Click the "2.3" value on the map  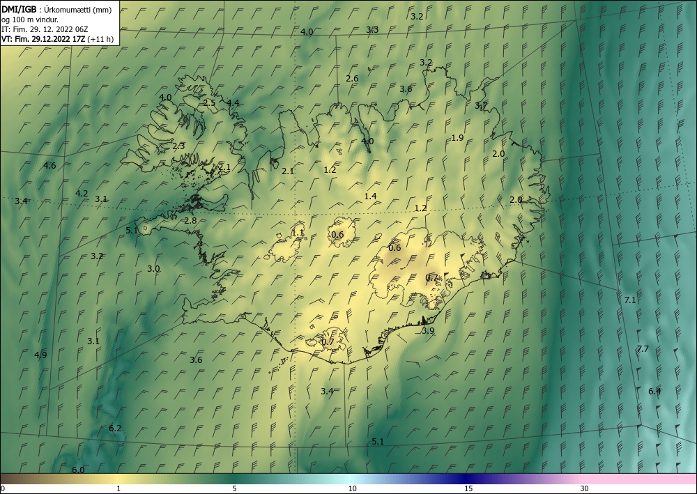(x=178, y=146)
